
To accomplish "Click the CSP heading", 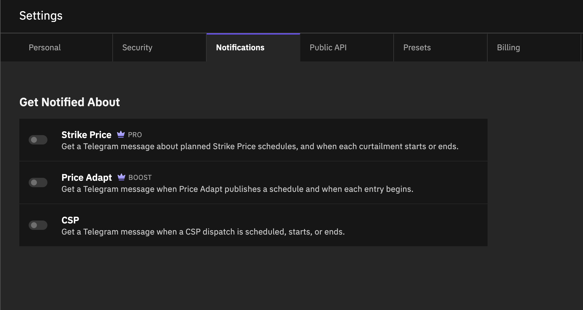I will click(x=70, y=220).
